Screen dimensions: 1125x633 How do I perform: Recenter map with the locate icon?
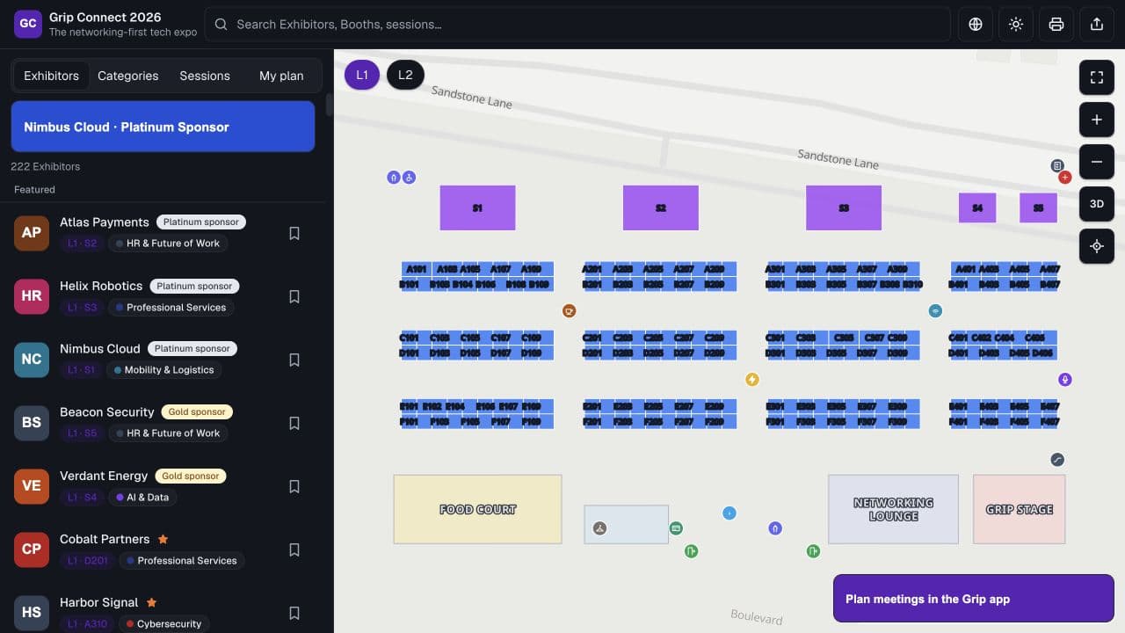pos(1097,246)
